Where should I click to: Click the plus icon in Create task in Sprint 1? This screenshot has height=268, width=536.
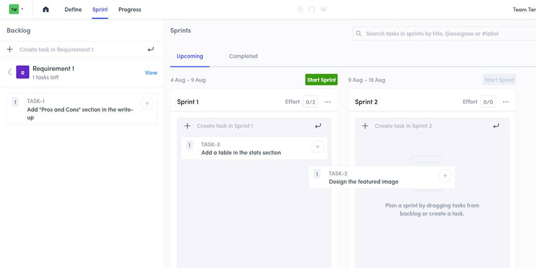187,126
